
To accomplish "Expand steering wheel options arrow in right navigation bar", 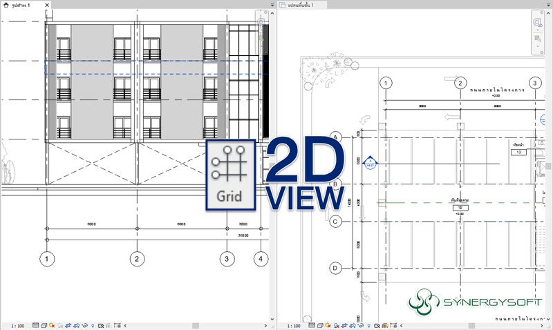I will click(538, 30).
